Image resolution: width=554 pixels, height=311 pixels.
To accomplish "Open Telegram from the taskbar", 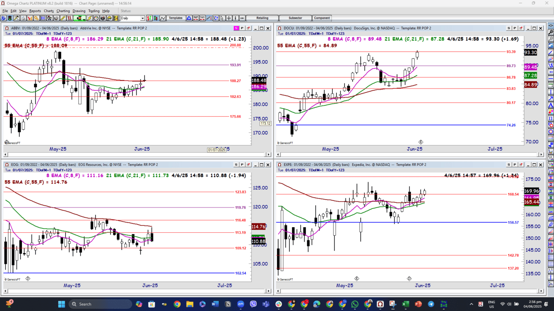I will click(431, 304).
